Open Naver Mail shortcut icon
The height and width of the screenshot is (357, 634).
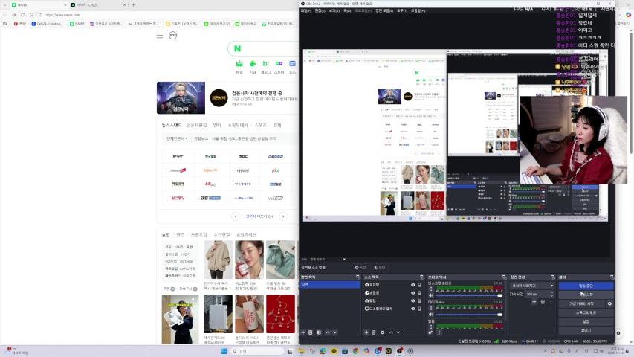click(x=239, y=64)
